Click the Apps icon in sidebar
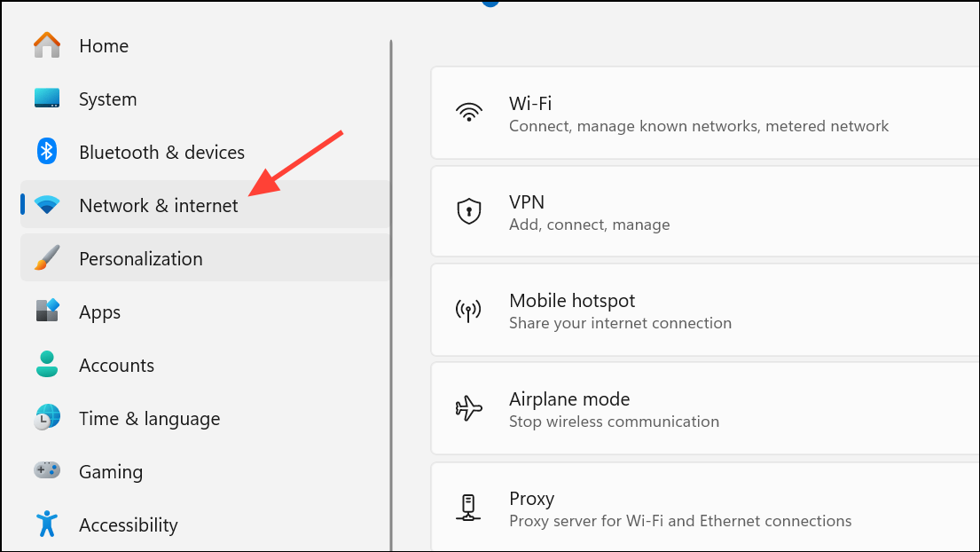980x552 pixels. [47, 311]
